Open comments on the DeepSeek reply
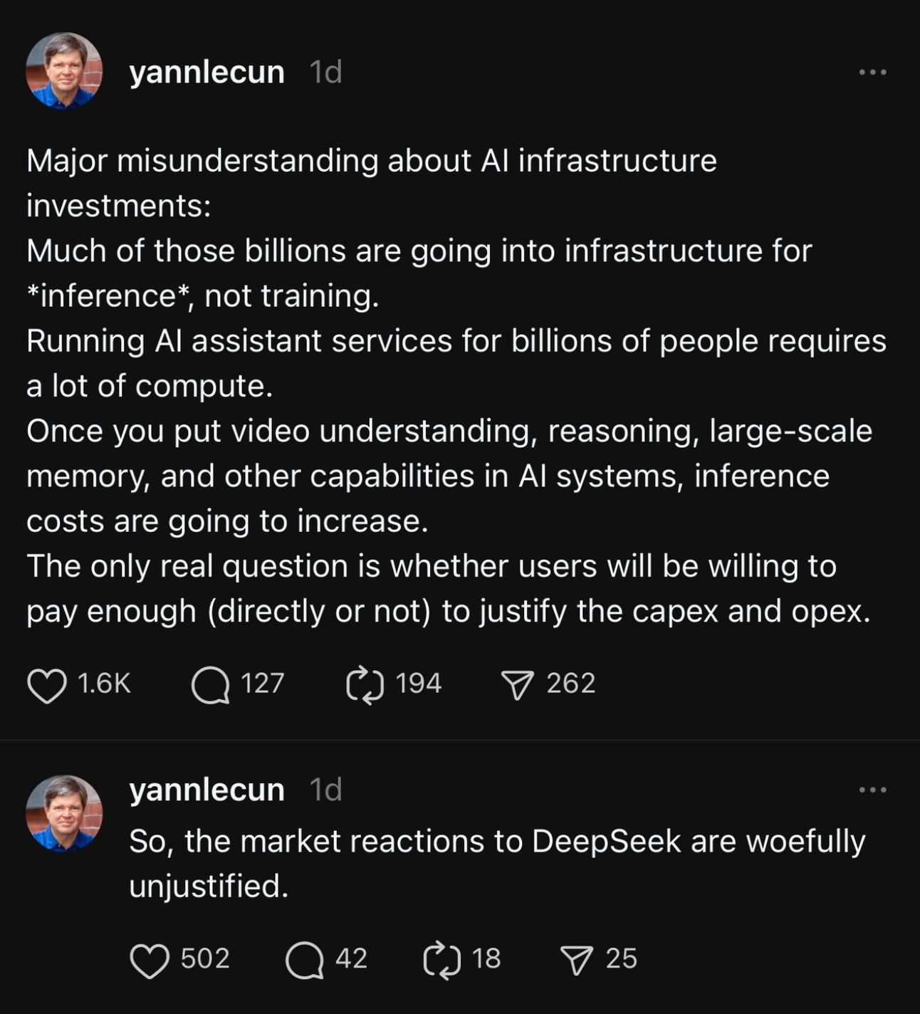 305,960
